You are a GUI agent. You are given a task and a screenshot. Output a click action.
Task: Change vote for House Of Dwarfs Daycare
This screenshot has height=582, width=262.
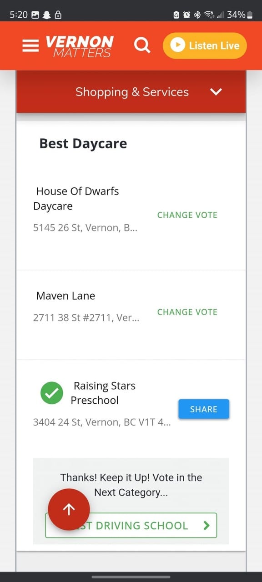click(x=187, y=215)
